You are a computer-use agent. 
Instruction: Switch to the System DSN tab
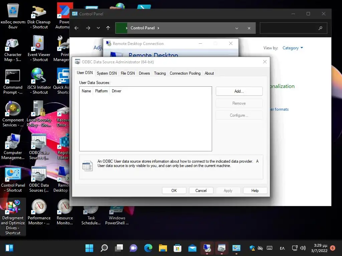point(107,73)
